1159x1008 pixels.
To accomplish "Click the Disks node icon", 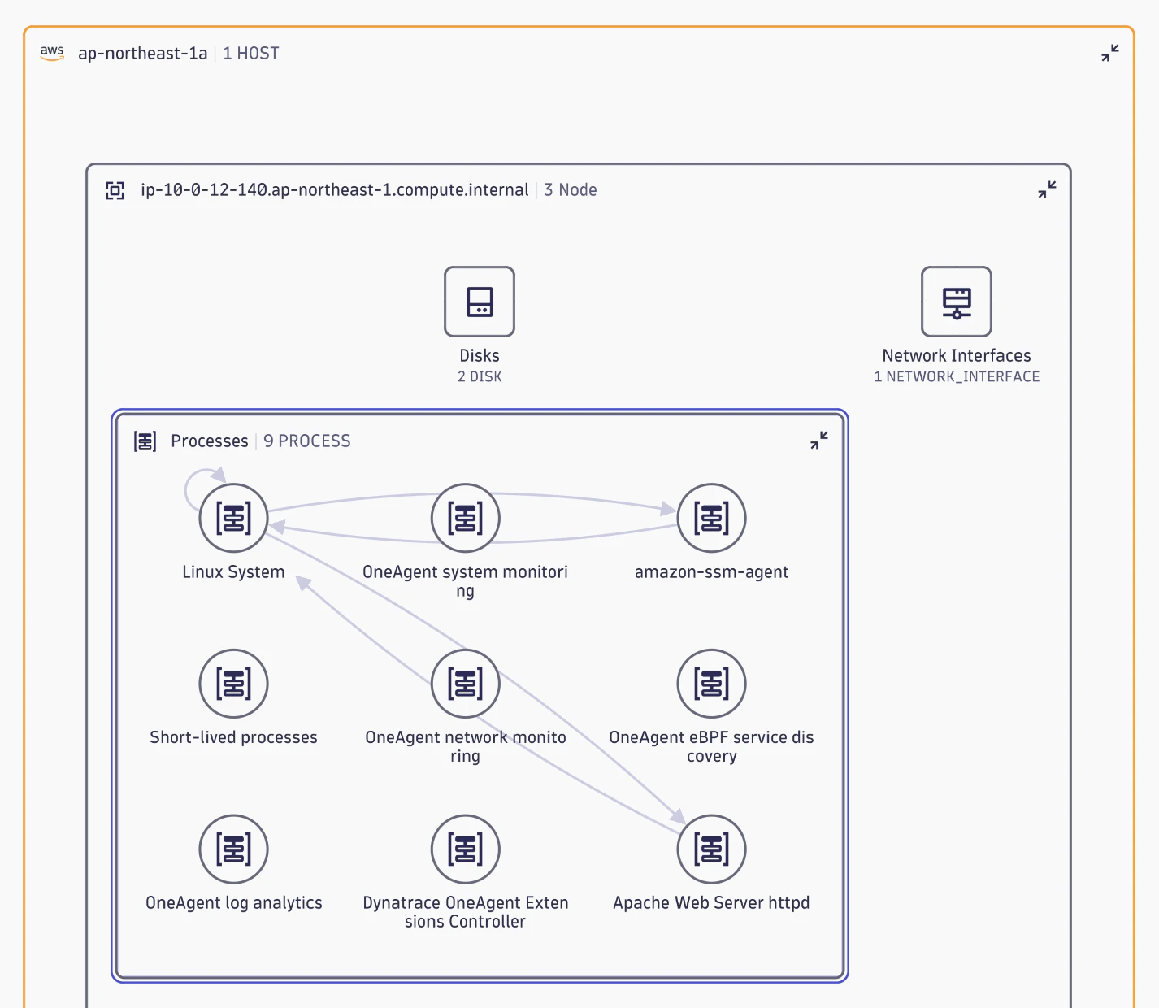I will (x=480, y=302).
